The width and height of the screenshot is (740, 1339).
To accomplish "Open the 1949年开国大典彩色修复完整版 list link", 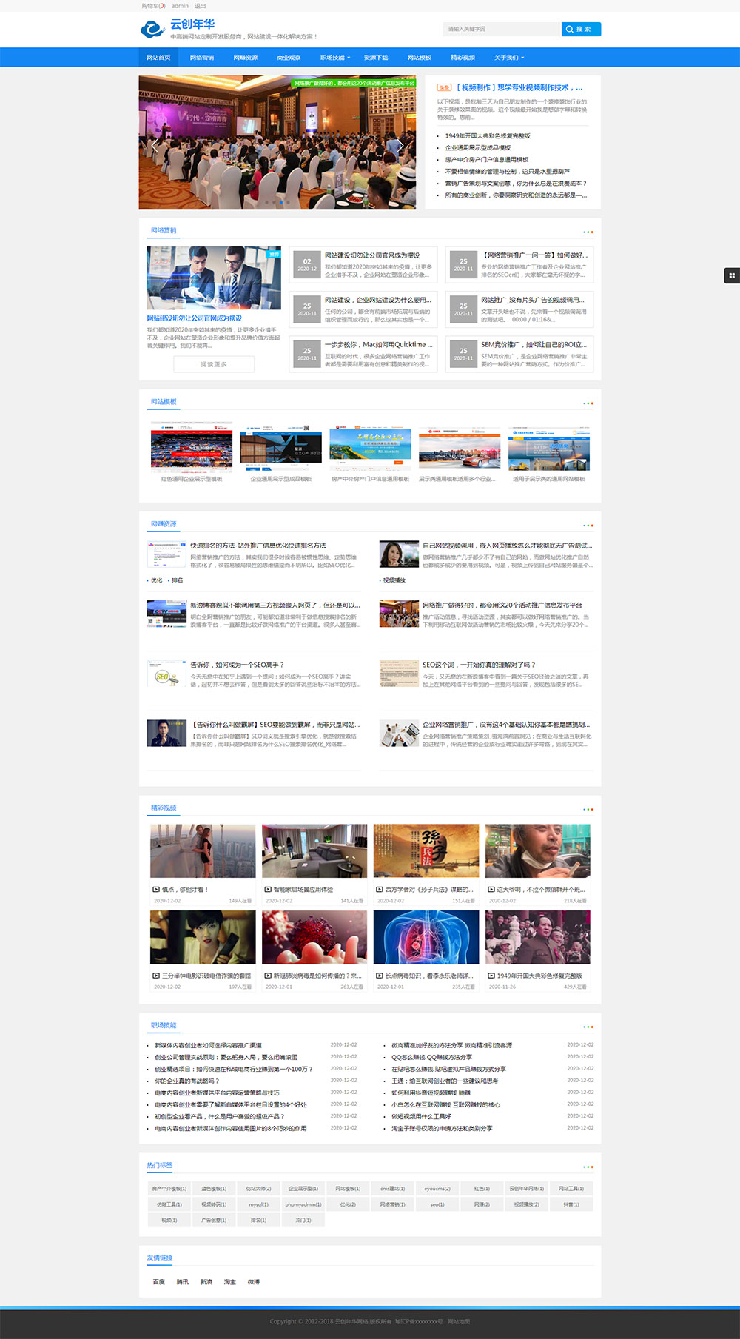I will pyautogui.click(x=488, y=136).
